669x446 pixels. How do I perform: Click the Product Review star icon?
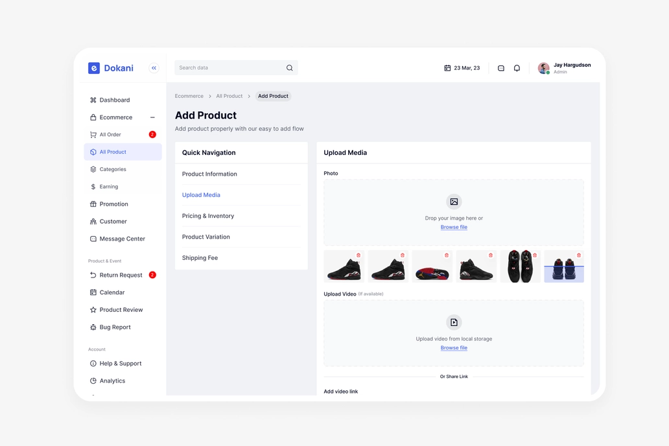(x=93, y=310)
